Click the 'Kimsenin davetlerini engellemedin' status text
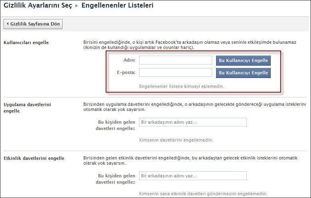Image resolution: width=311 pixels, height=198 pixels. pos(176,140)
